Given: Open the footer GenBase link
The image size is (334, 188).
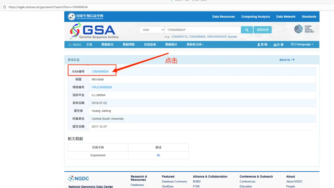Looking at the screenshot, I should point(168,186).
